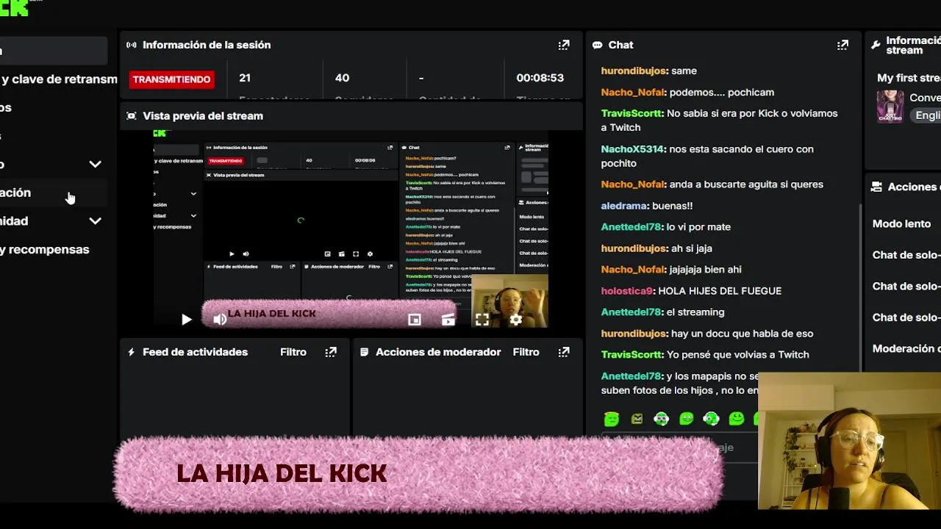The image size is (941, 529).
Task: Click the followers count 40
Action: point(342,78)
